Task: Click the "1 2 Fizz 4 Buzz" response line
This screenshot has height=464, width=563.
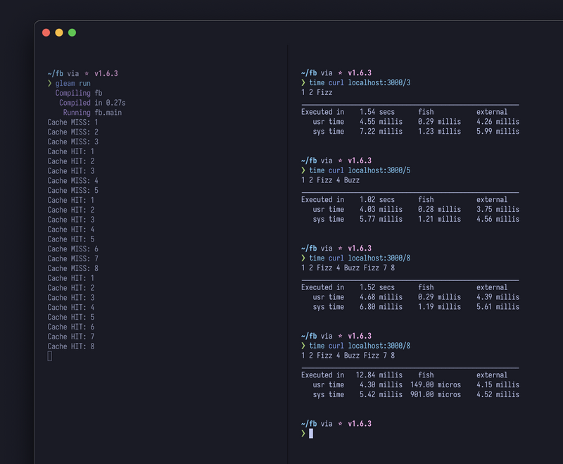Action: [330, 180]
